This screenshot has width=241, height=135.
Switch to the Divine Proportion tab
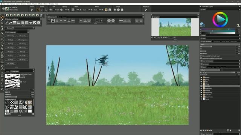point(221,67)
